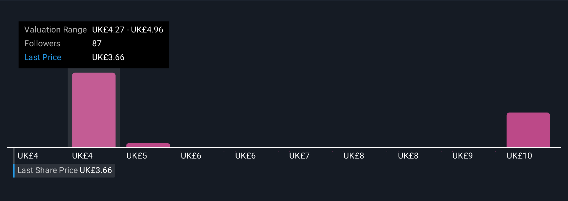The image size is (568, 201).
Task: Click the UK£8 label next to UK£9
Action: click(408, 156)
